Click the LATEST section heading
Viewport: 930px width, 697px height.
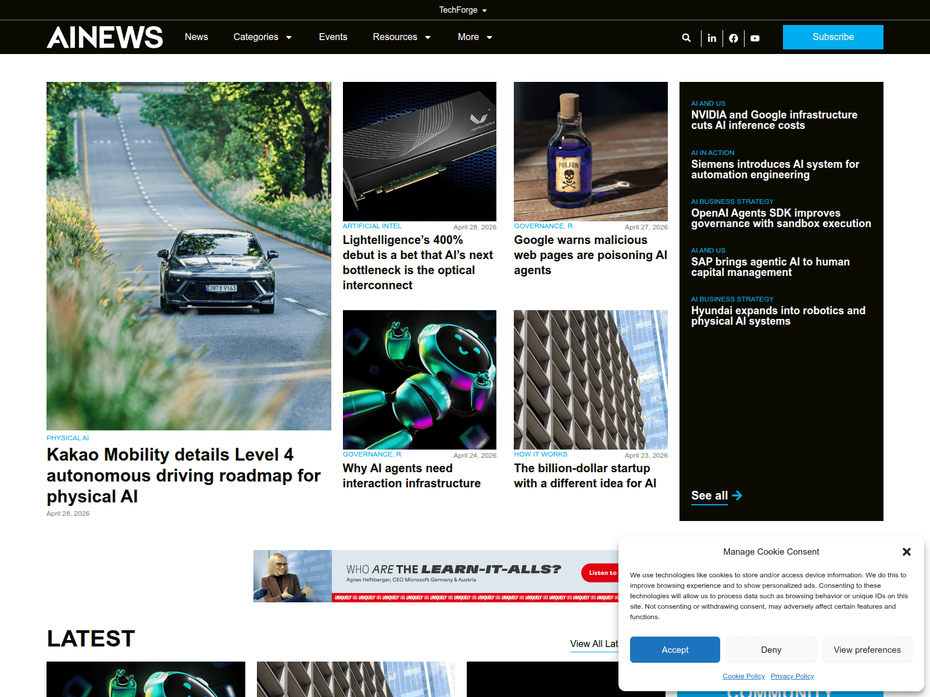(x=91, y=638)
